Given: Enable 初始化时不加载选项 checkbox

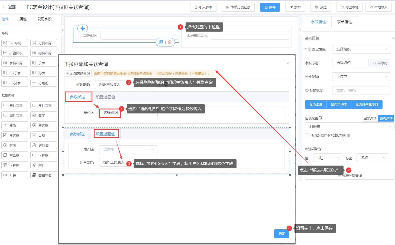Looking at the screenshot, I should pyautogui.click(x=307, y=135).
